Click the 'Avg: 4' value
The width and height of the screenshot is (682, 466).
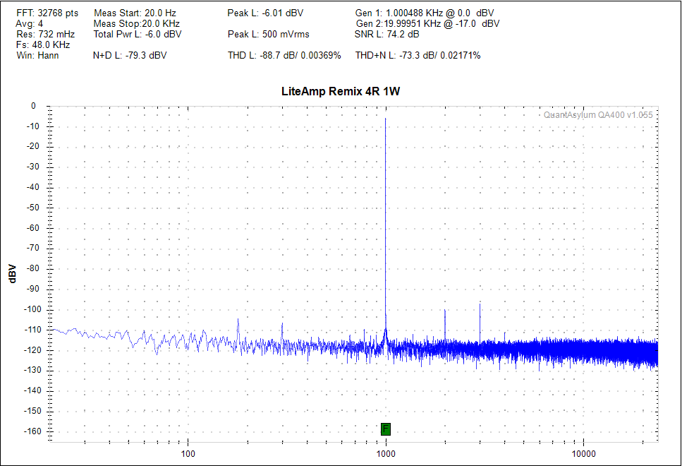tap(29, 23)
